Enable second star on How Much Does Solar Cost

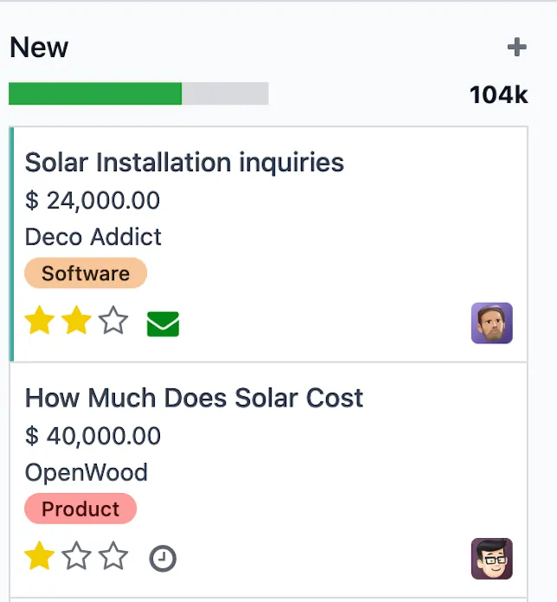76,555
